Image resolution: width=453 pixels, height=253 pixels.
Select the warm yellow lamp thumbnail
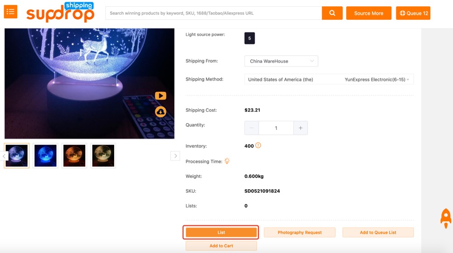coord(103,156)
